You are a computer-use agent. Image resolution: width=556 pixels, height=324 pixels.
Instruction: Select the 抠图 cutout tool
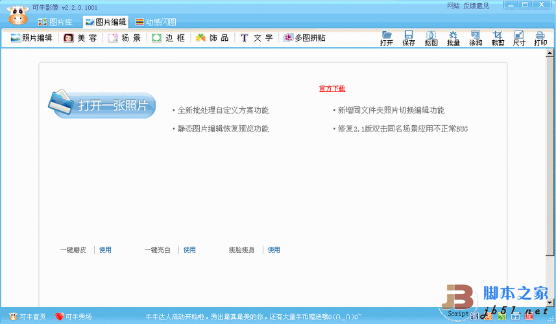(x=431, y=38)
